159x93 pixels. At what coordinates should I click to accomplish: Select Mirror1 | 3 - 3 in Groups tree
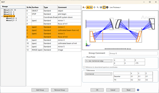[9, 12]
